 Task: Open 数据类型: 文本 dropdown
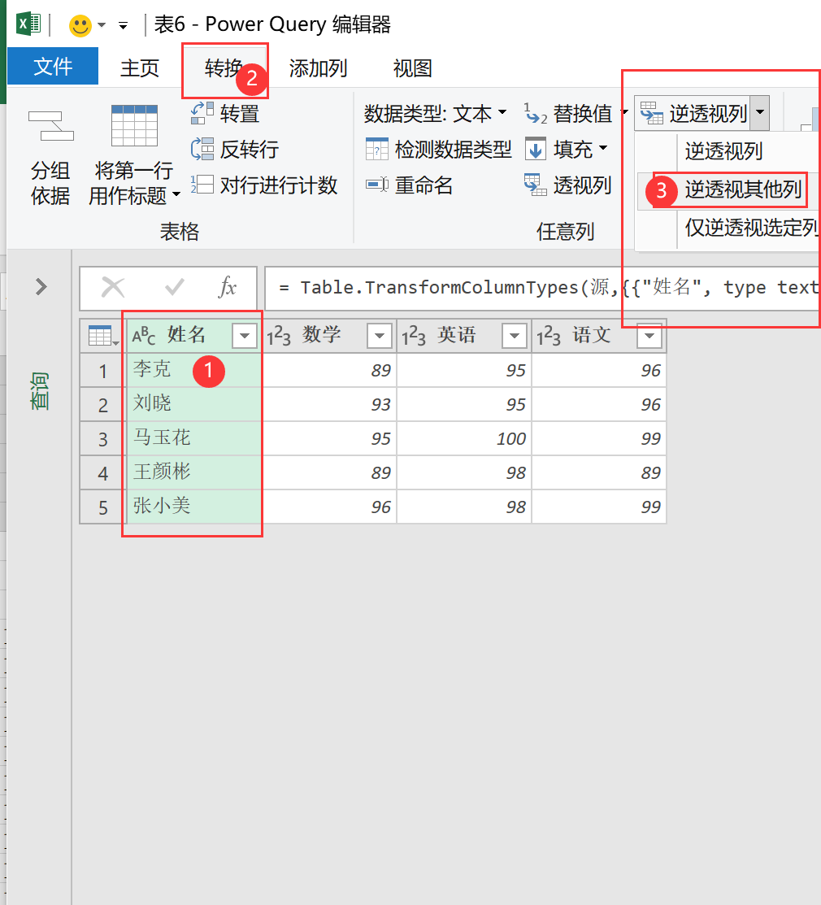point(436,114)
